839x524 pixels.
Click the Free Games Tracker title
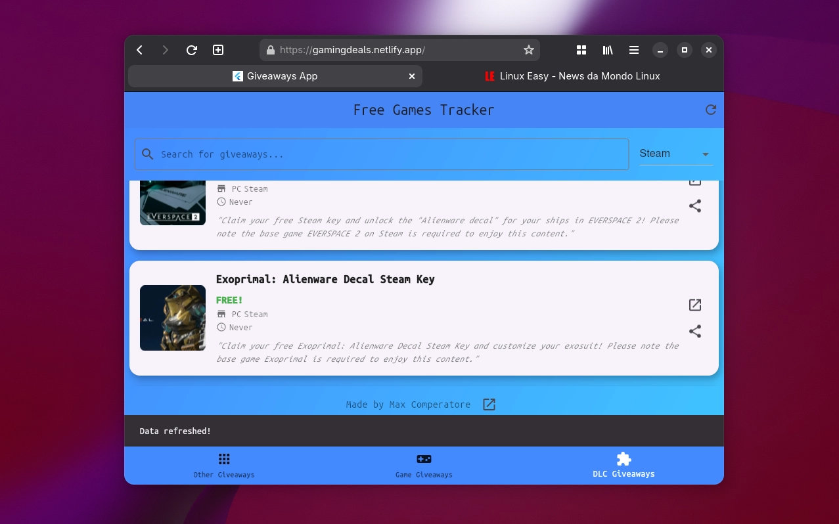click(x=424, y=110)
